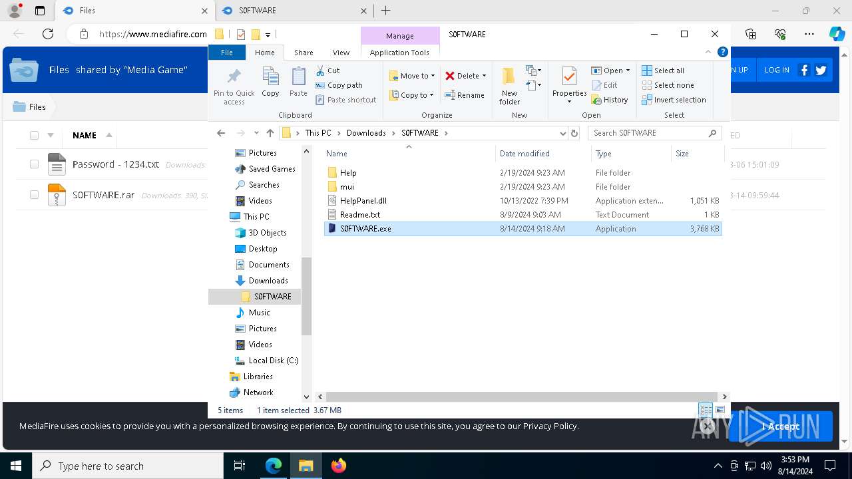The width and height of the screenshot is (852, 479).
Task: Switch to large icons view layout
Action: [x=720, y=410]
